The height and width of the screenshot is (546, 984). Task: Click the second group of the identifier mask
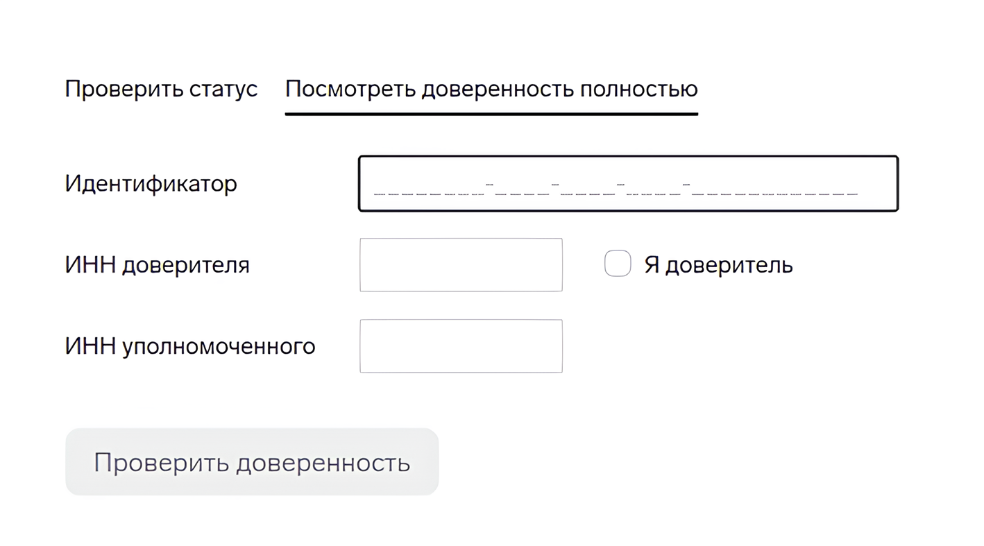[x=523, y=192]
